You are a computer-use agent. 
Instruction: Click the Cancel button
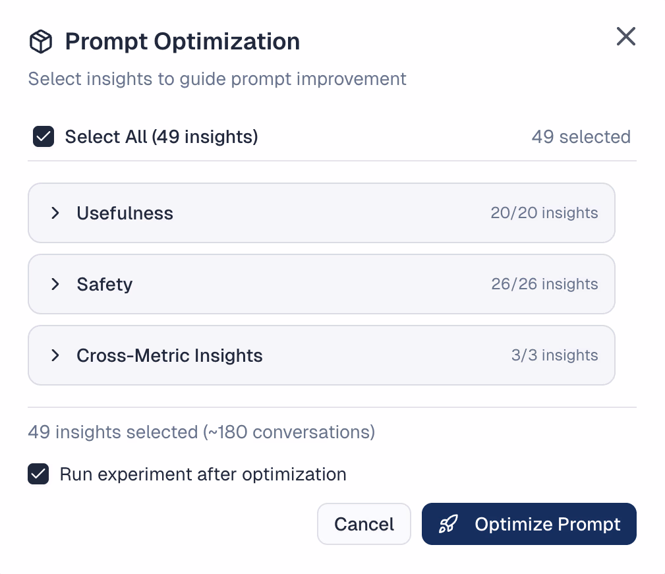click(x=364, y=524)
